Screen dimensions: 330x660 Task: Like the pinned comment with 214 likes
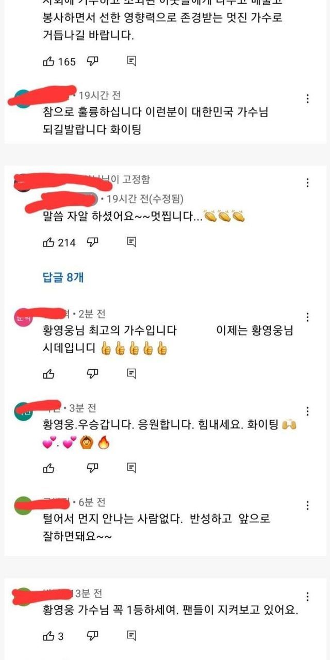pos(49,242)
